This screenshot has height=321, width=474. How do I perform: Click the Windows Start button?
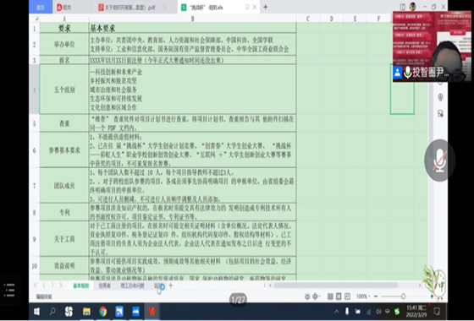pyautogui.click(x=36, y=312)
